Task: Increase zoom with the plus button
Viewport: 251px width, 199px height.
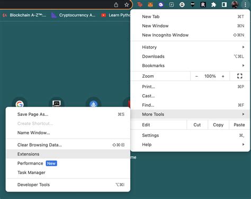Action: pos(223,76)
